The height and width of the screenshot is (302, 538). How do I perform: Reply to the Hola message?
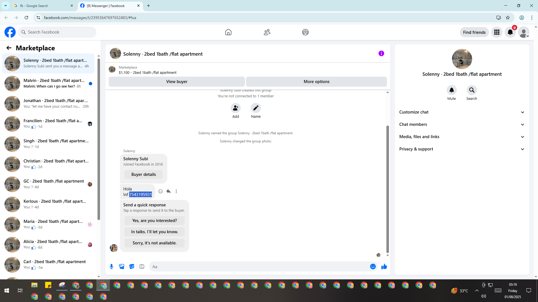(x=168, y=191)
